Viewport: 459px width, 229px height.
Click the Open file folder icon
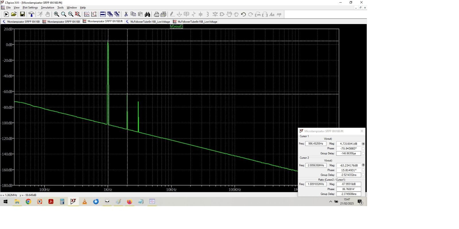pyautogui.click(x=13, y=14)
